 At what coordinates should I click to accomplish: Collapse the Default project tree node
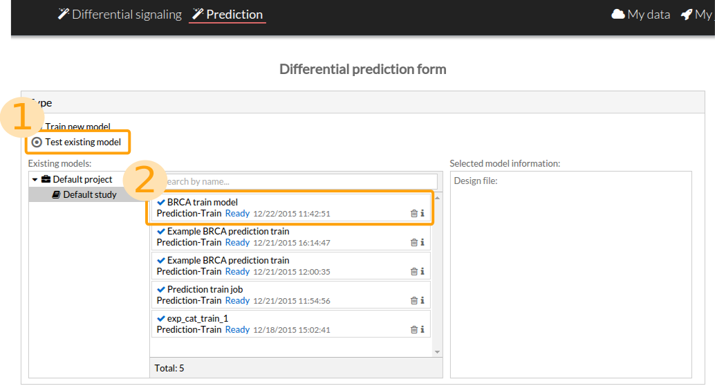(x=35, y=180)
